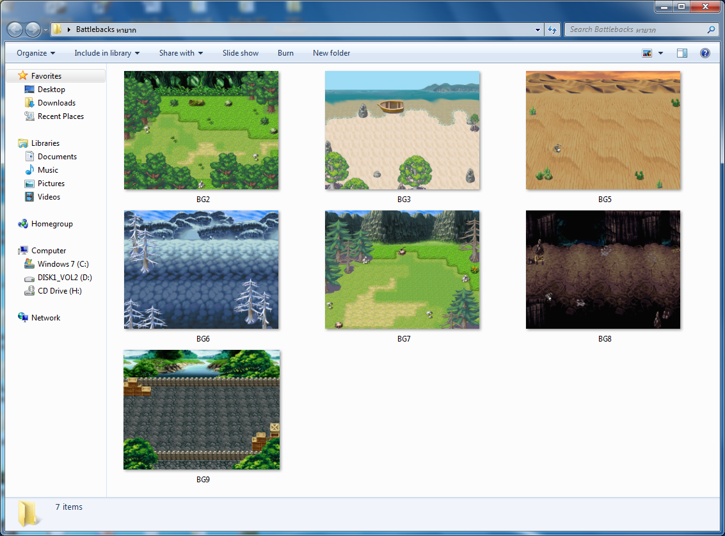Click the BG5 file name label
This screenshot has height=536, width=725.
(605, 199)
